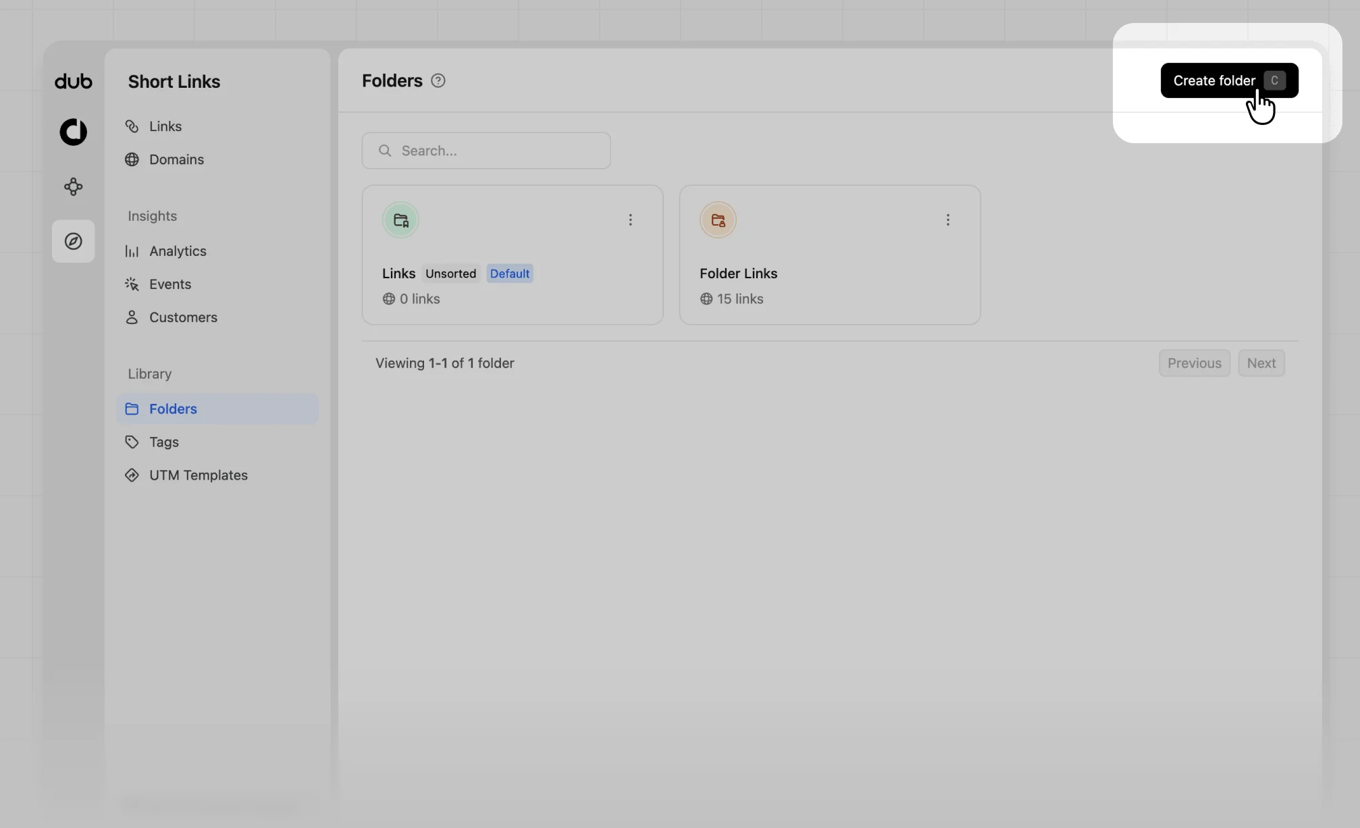This screenshot has width=1360, height=828.
Task: Select the compass icon in sidebar
Action: pos(73,241)
